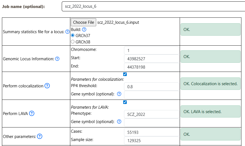Show help for LAVA Gene symbol field
245x146 pixels.
(119, 121)
